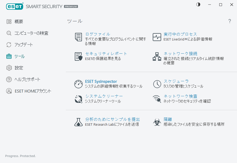Click the ネットワーク検査 Wi-Fi magnifier icon
The image size is (237, 163).
157,99
